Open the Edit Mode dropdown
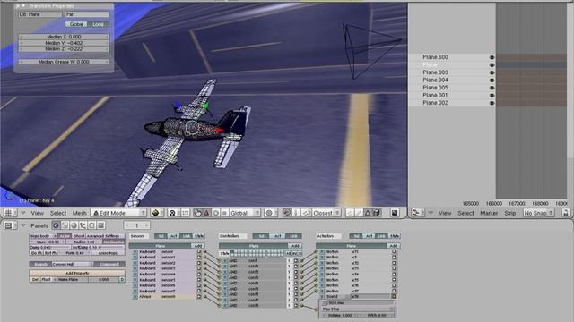574x322 pixels. [118, 213]
